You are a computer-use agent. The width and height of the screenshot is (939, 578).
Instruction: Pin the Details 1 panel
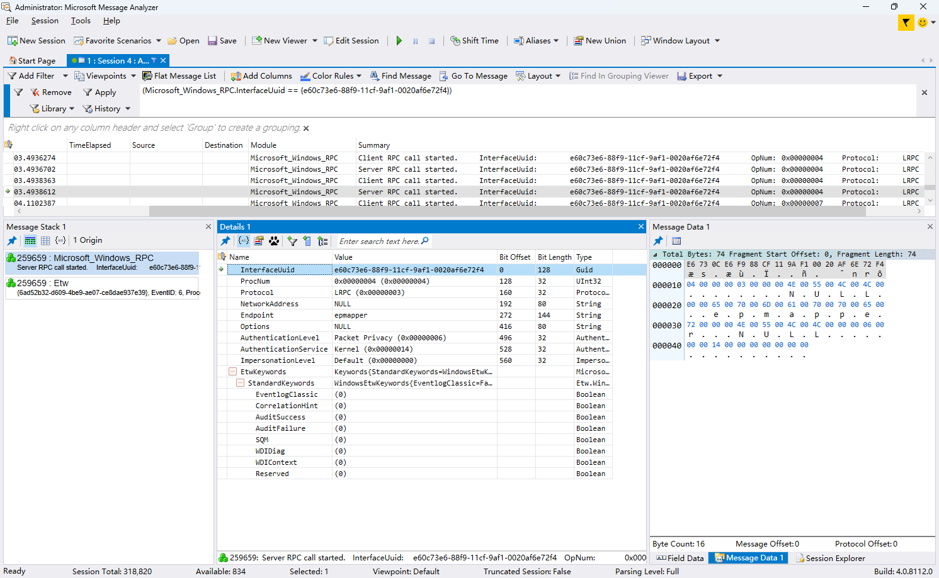tap(225, 241)
